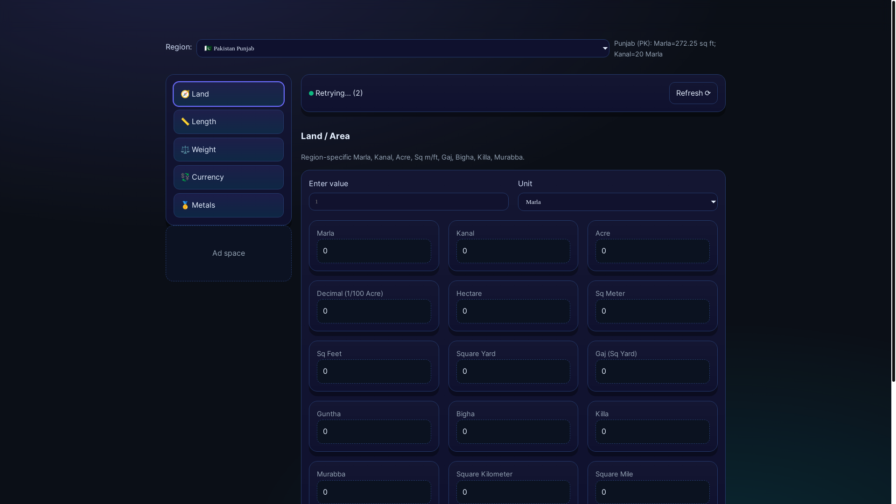This screenshot has height=504, width=896.
Task: Click the 'Unit' label
Action: (x=525, y=184)
